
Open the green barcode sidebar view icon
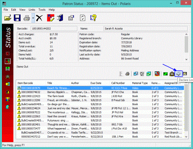click(8, 69)
